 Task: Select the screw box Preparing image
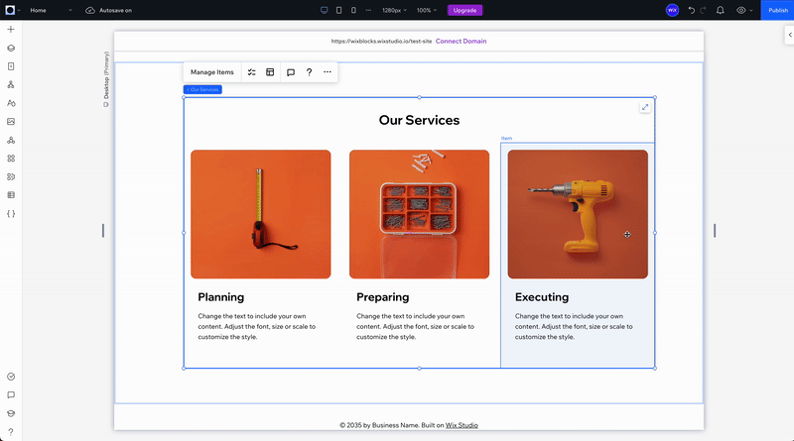[x=419, y=214]
